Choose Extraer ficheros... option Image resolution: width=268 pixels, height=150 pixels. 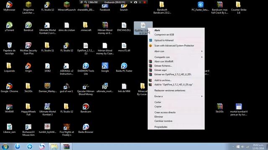click(x=176, y=66)
